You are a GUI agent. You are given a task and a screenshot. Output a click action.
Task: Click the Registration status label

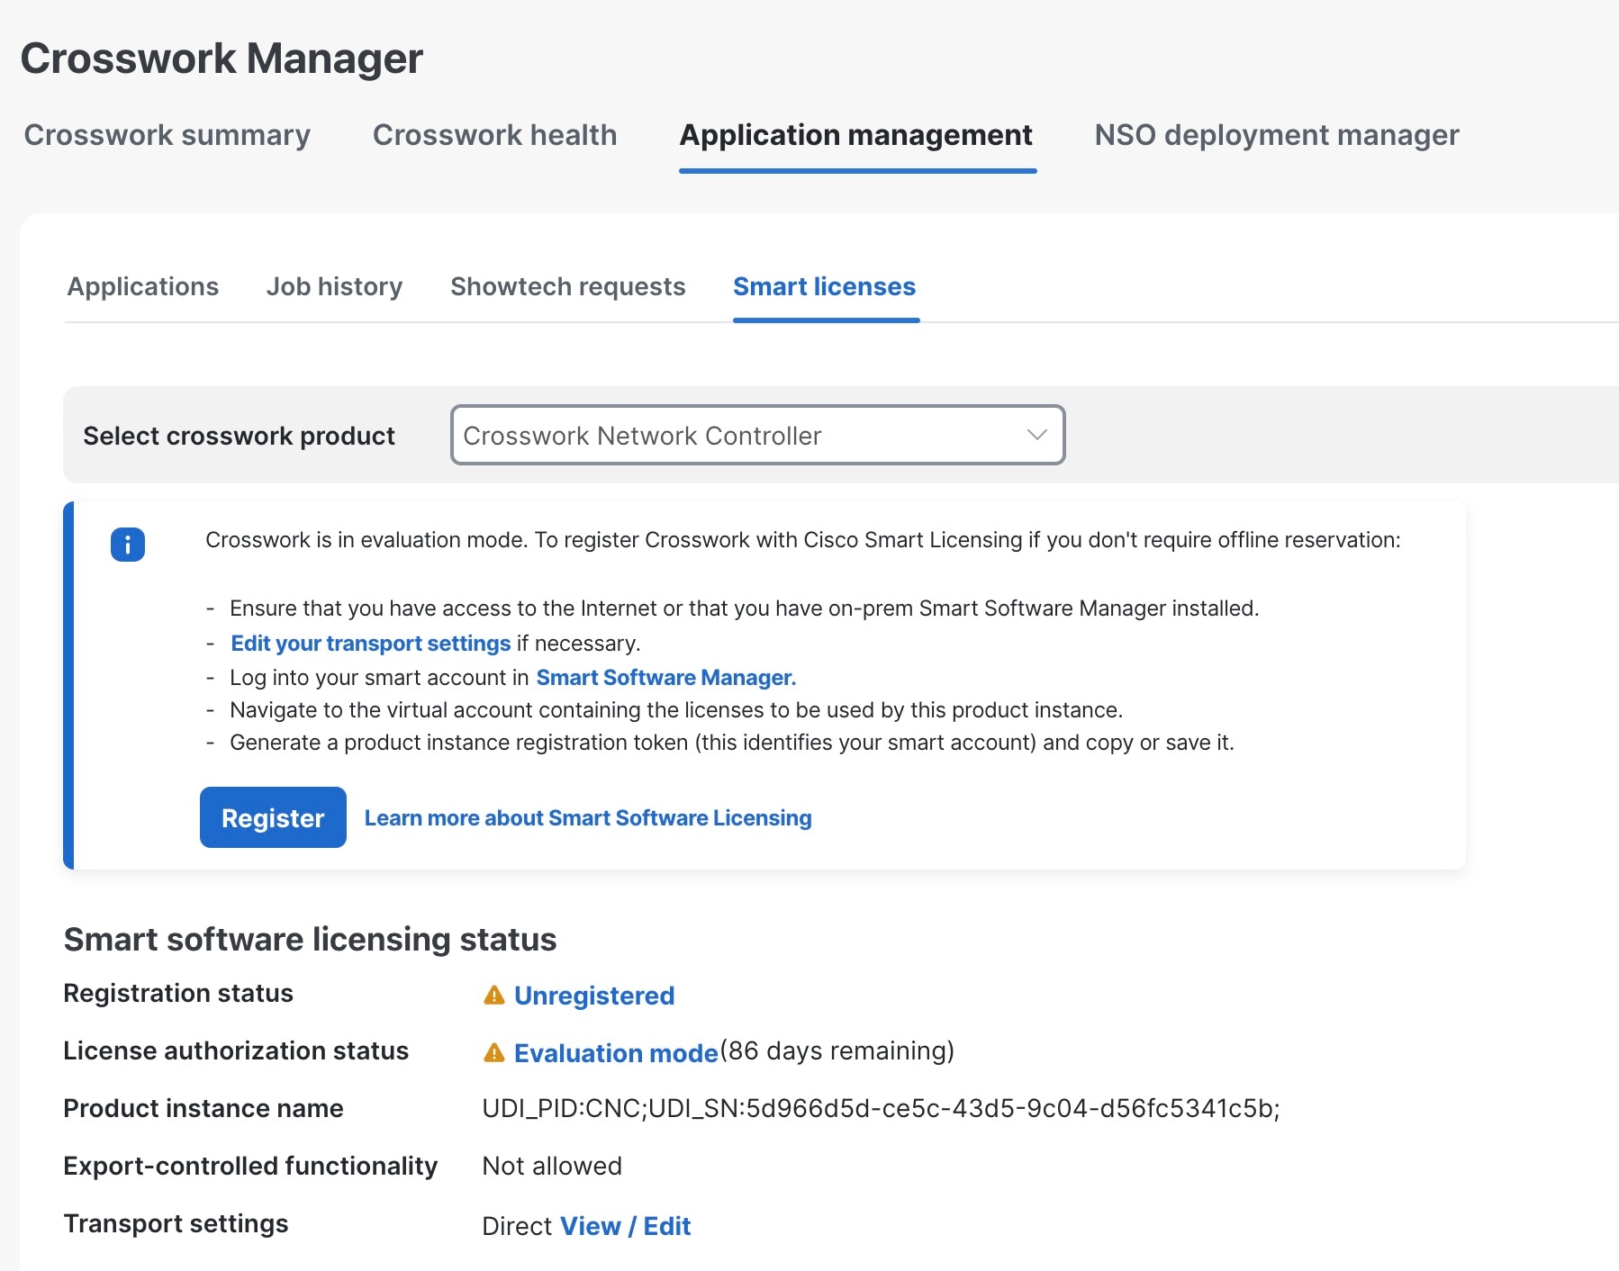click(x=178, y=993)
